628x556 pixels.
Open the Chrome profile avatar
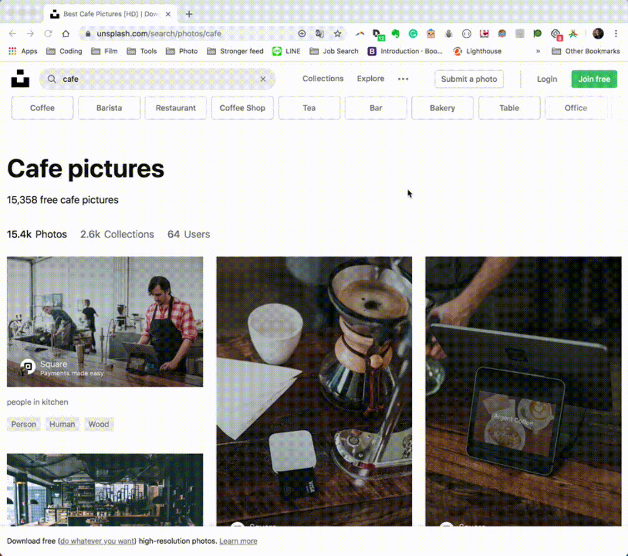[598, 34]
